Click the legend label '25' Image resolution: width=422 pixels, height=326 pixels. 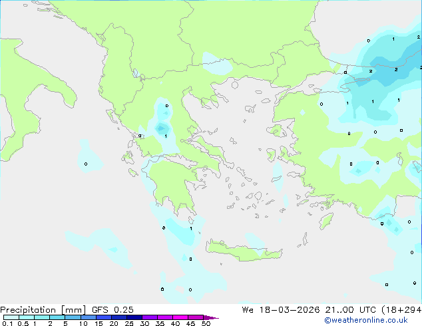[129, 323]
